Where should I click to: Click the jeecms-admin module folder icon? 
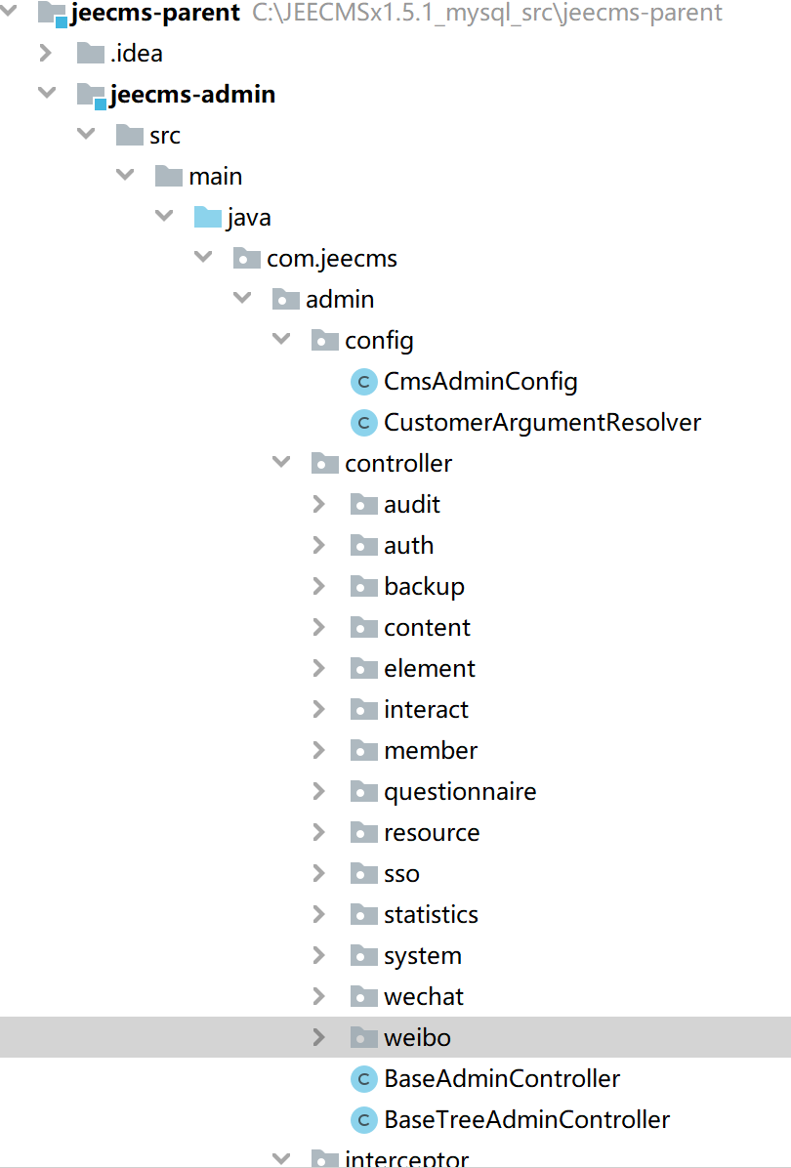pyautogui.click(x=91, y=96)
